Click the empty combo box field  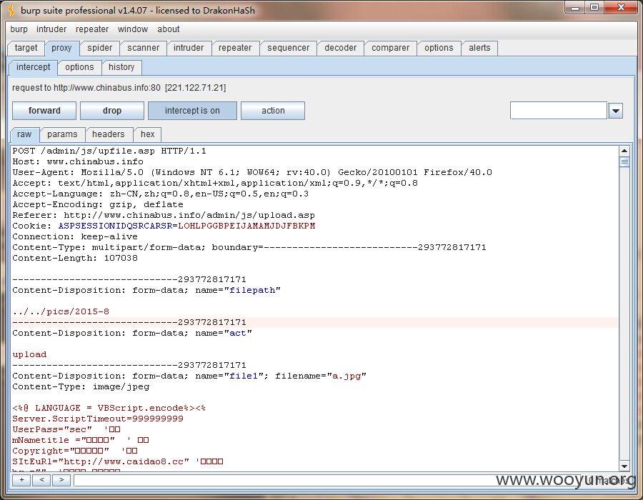coord(559,111)
